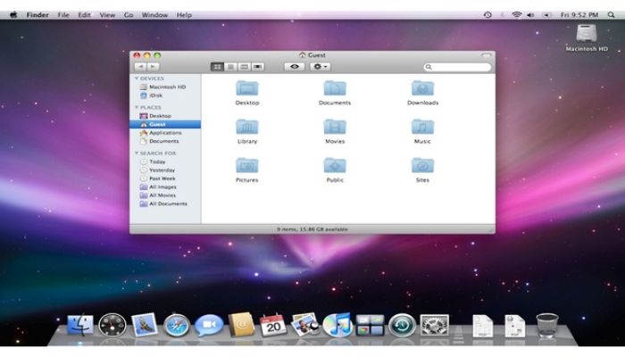
Task: Go forward in Finder window
Action: click(154, 67)
